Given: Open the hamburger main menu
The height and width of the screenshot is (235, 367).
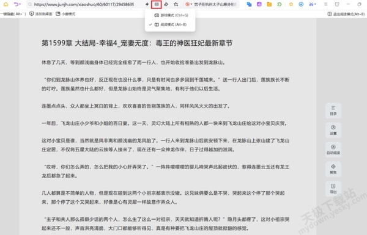Looking at the screenshot, I should [326, 4].
